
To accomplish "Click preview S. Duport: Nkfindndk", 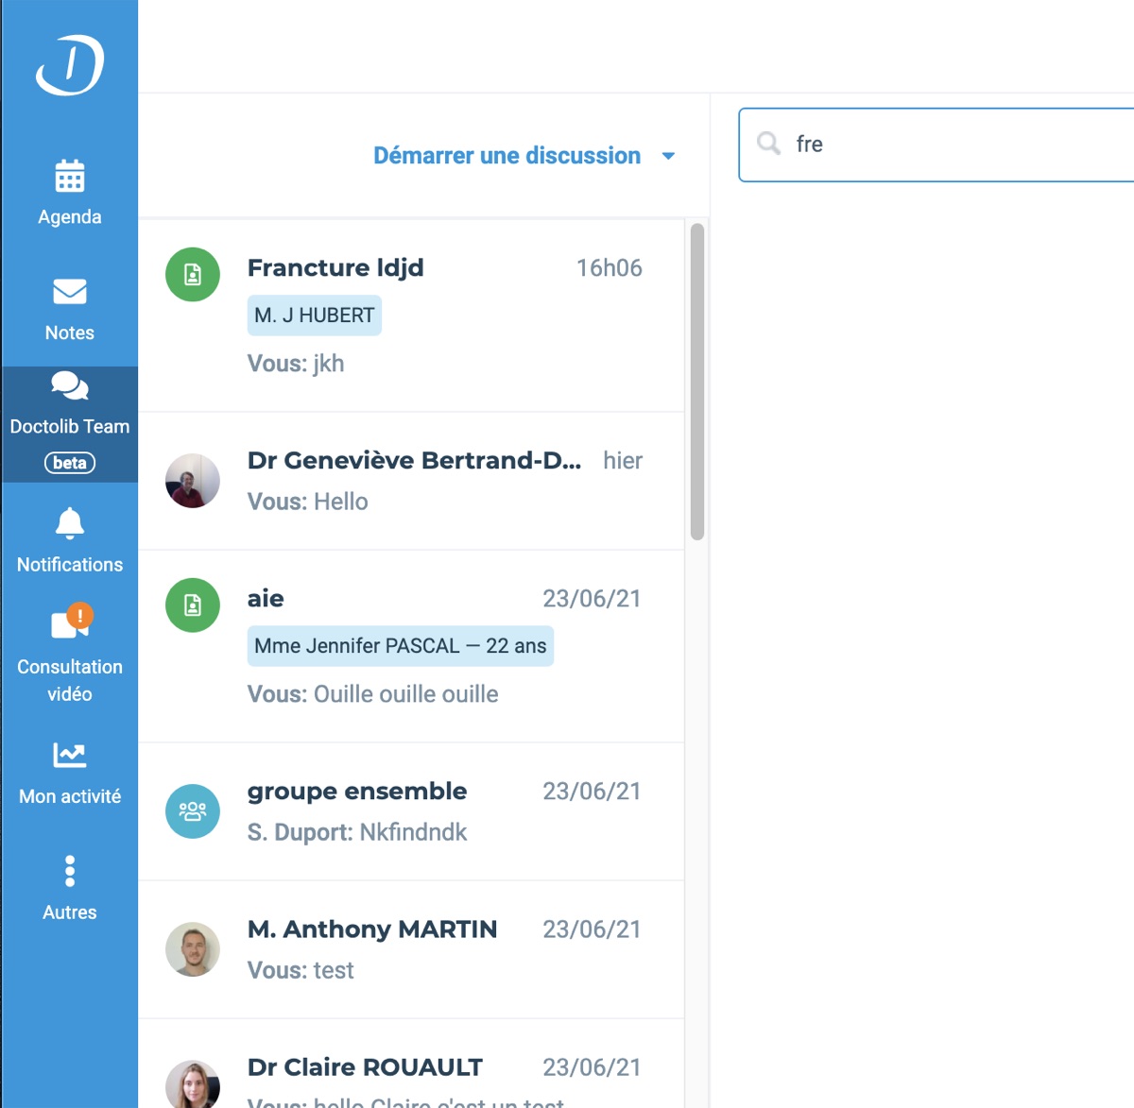I will 357,832.
